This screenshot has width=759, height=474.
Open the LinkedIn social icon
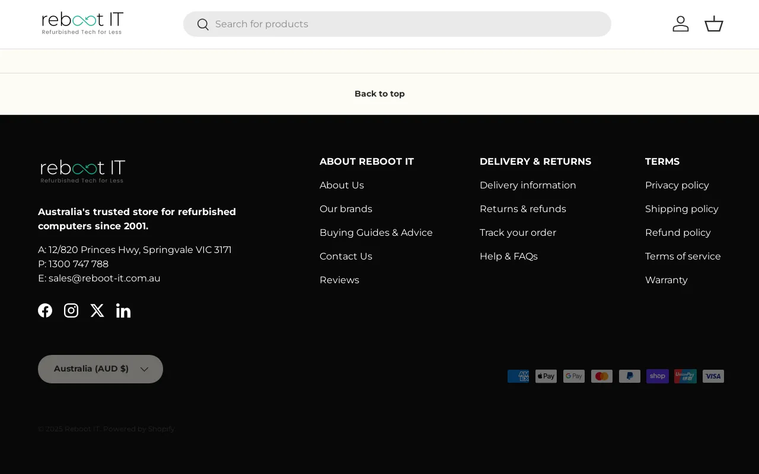point(123,310)
